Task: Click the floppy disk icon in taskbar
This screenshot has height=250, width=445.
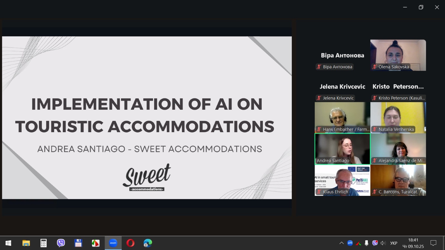Action: pyautogui.click(x=78, y=243)
